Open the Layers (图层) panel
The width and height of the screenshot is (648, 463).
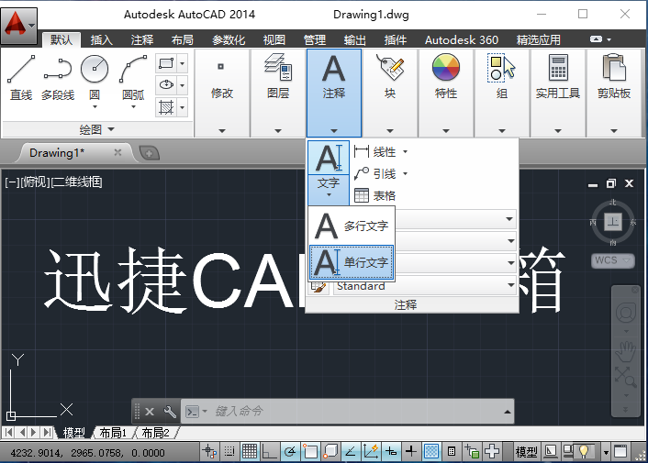278,94
